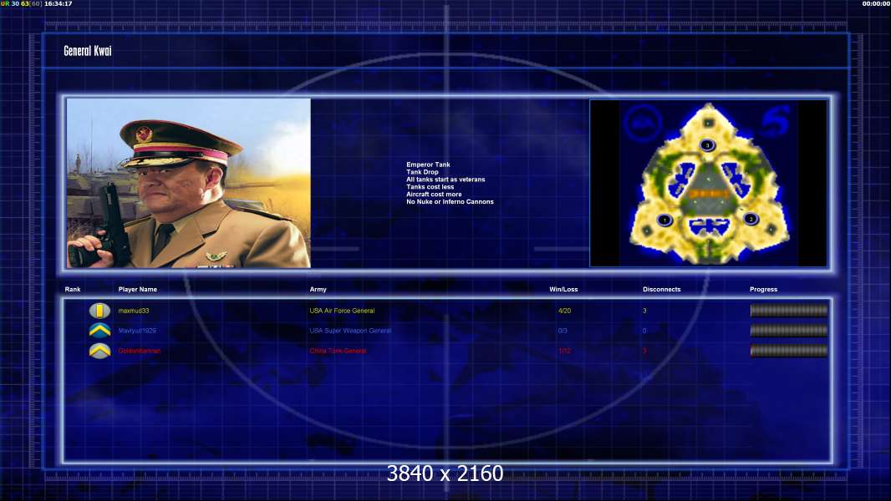Click the "4/20" win/loss value
Screen dimensions: 891x501
564,311
